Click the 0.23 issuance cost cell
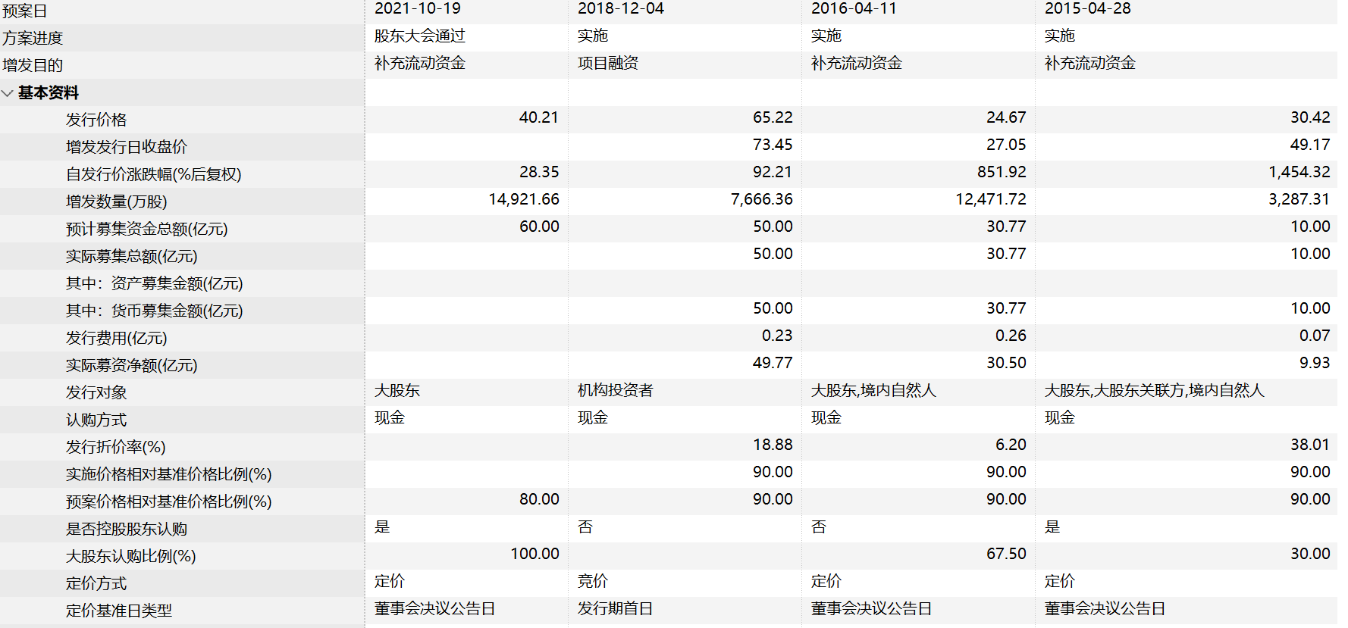This screenshot has width=1348, height=628. [x=777, y=336]
